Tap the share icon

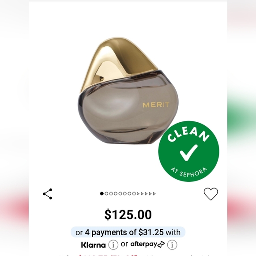pos(48,194)
